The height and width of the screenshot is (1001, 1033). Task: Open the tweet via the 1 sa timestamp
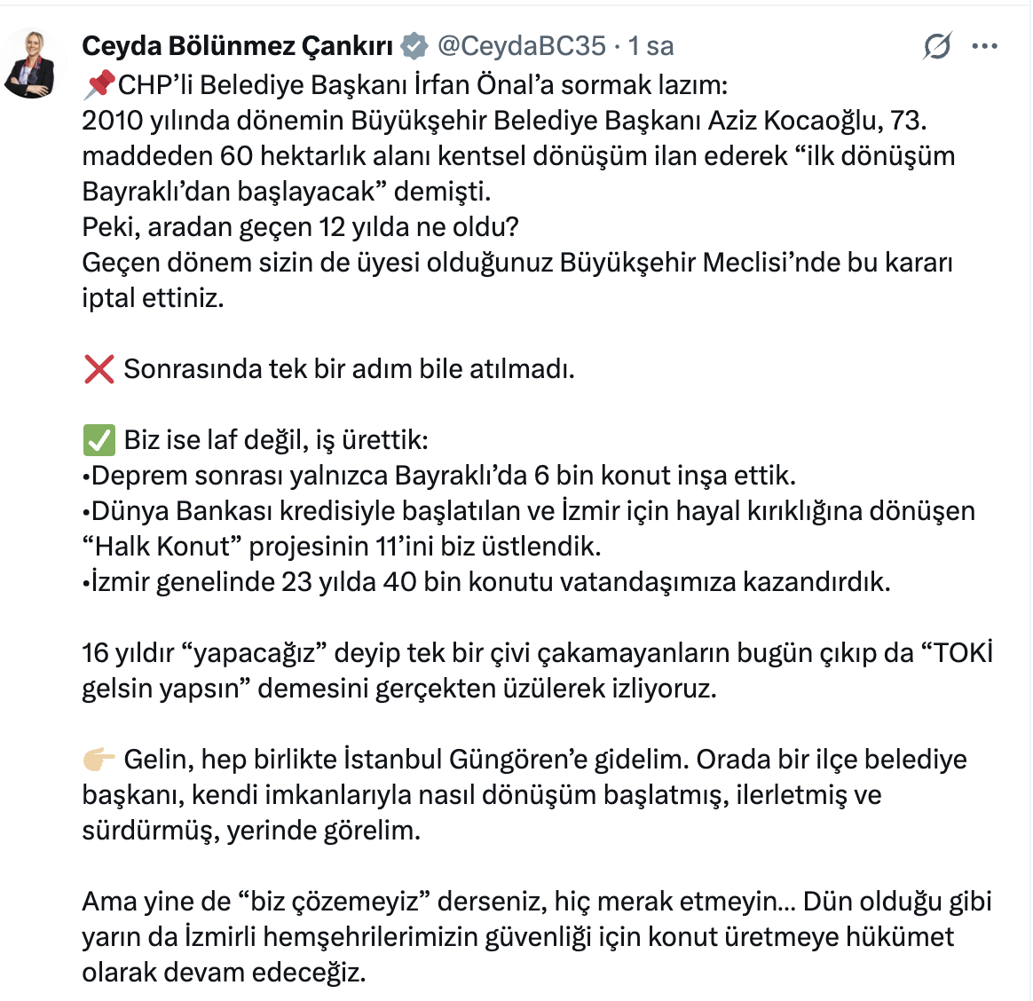(x=651, y=45)
